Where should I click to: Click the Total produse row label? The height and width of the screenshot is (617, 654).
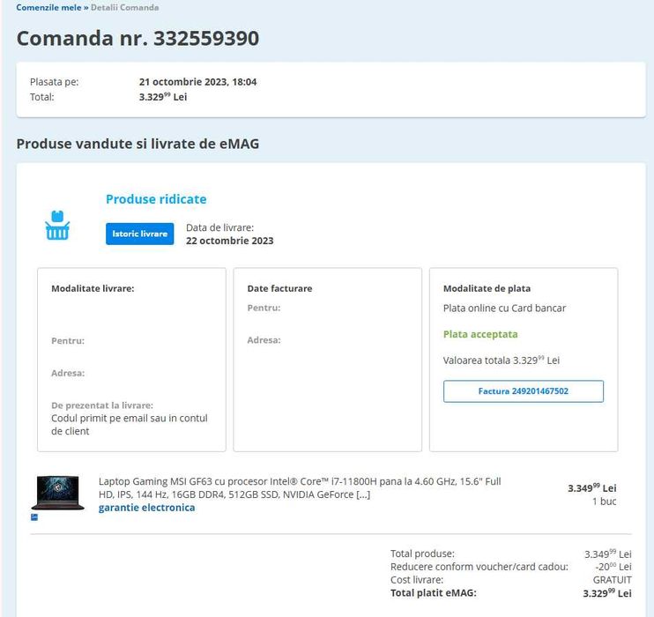pos(422,554)
